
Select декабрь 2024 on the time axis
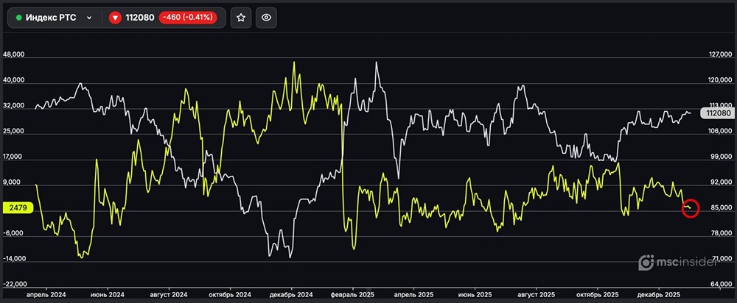click(x=291, y=295)
